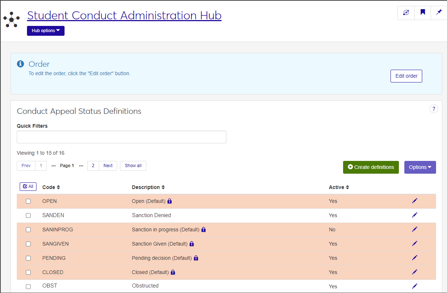
Task: Edit the PENDING definition via pencil icon
Action: click(415, 258)
